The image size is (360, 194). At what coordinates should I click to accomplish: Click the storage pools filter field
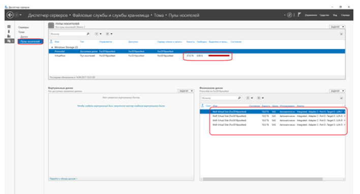coord(68,34)
